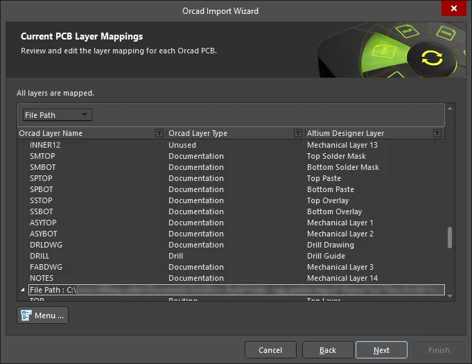Select the ASYTOP layer name
Viewport: 472px width, 364px height.
click(x=43, y=223)
